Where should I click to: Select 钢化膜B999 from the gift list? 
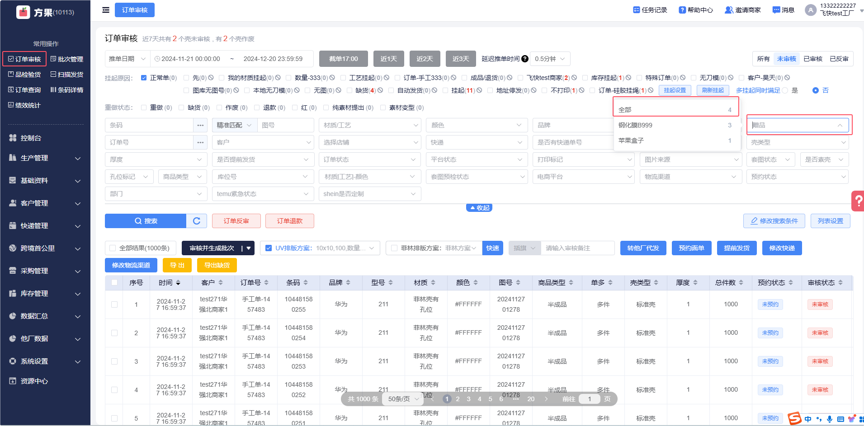tap(635, 125)
